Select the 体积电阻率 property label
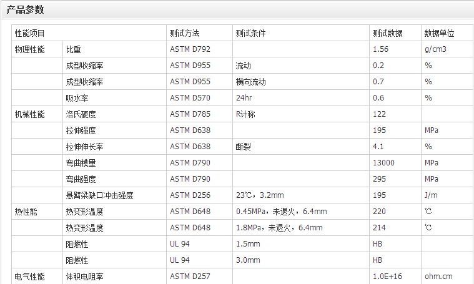474x284 pixels. pos(84,276)
